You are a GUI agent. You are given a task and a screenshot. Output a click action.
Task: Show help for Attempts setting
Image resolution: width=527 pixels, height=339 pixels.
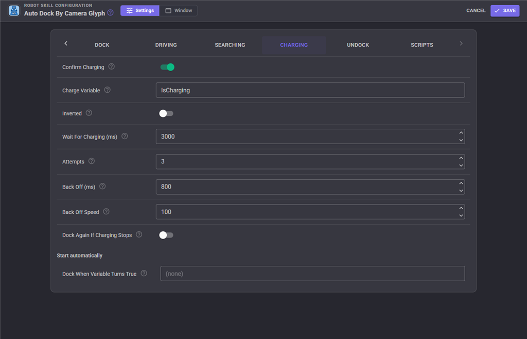pyautogui.click(x=92, y=161)
